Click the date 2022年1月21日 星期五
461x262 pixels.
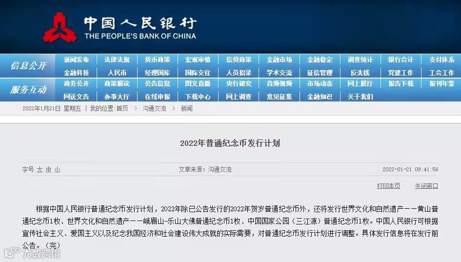coord(51,108)
